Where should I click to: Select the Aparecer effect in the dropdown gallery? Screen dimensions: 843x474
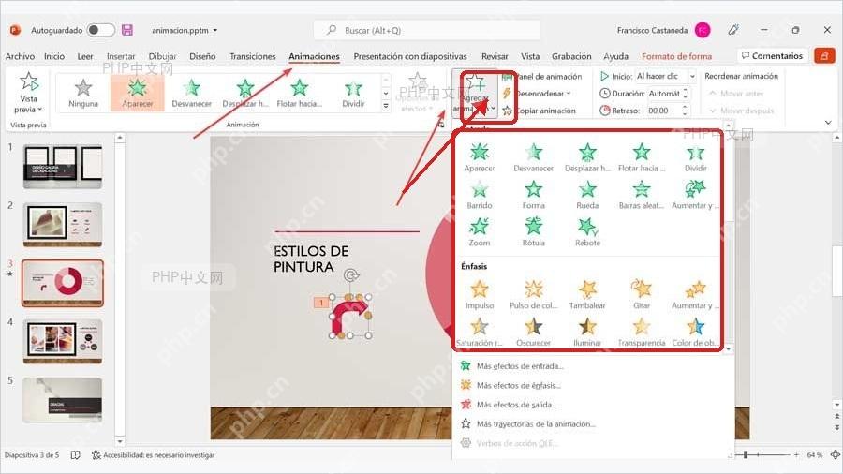pyautogui.click(x=479, y=157)
